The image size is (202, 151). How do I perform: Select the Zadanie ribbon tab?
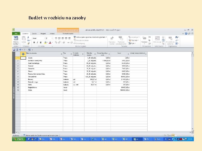pyautogui.click(x=25, y=34)
